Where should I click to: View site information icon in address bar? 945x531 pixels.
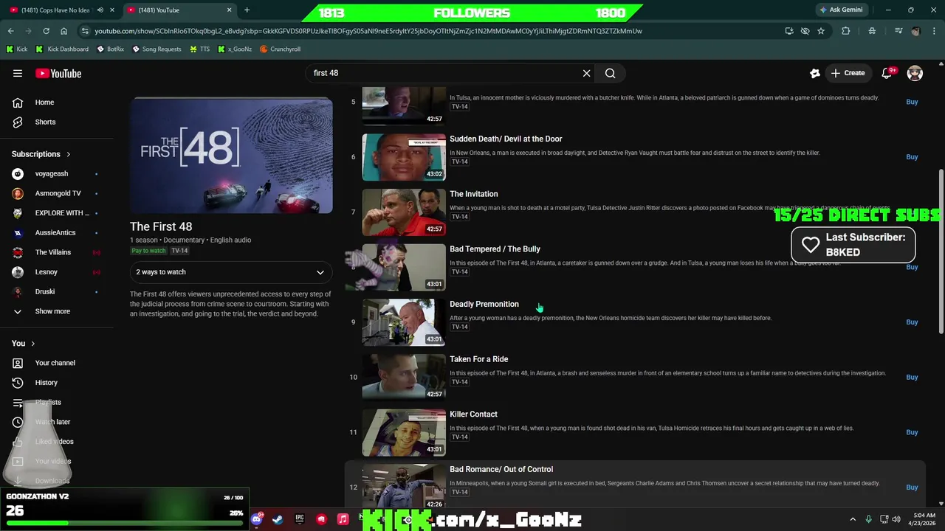[86, 31]
